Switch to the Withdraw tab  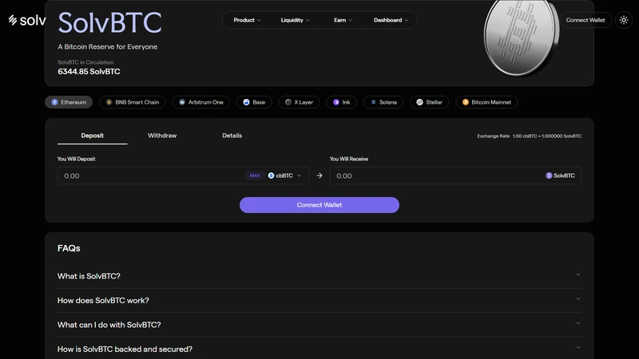click(162, 136)
